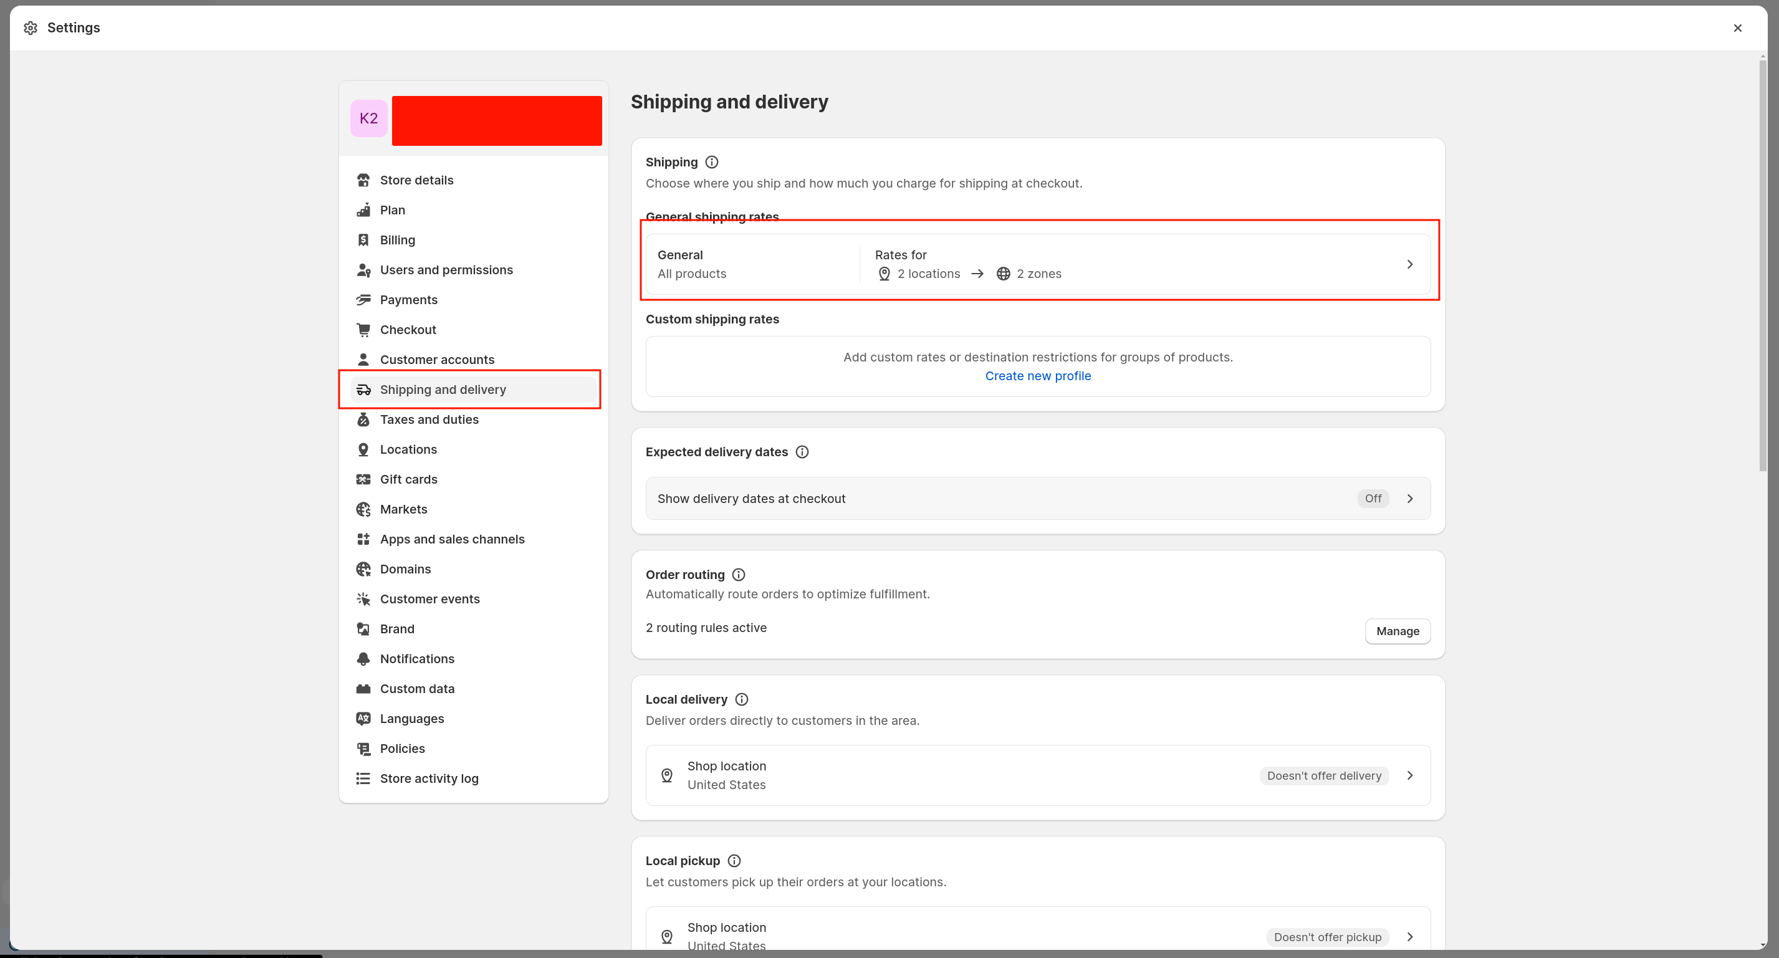
Task: Open Payments settings
Action: tap(473, 300)
